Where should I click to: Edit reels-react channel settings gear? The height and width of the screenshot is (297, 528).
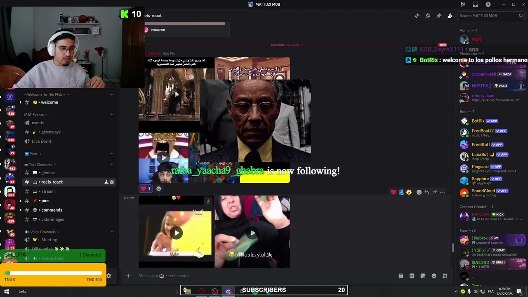coord(112,182)
